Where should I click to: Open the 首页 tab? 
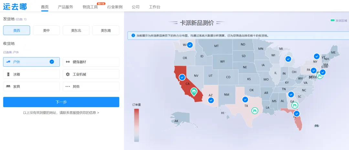click(x=45, y=7)
